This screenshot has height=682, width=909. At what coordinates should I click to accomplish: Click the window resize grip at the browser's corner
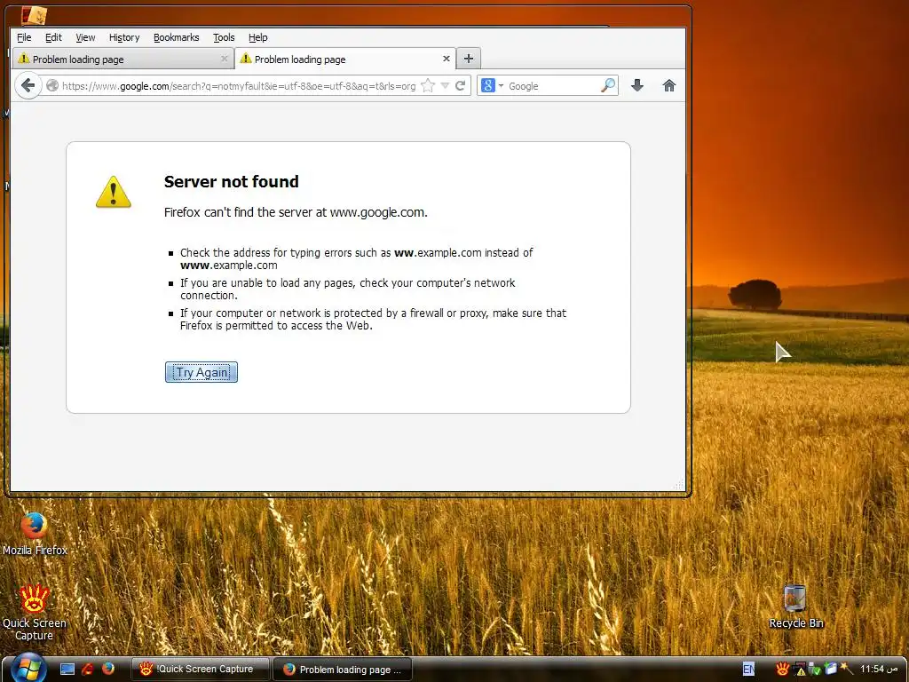click(679, 485)
